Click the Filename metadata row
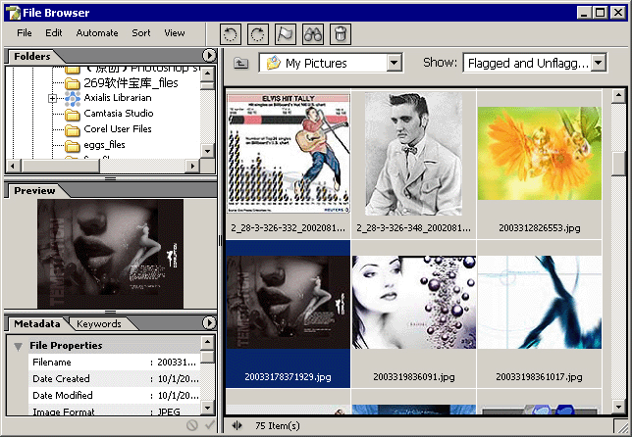This screenshot has height=437, width=632. click(x=115, y=363)
